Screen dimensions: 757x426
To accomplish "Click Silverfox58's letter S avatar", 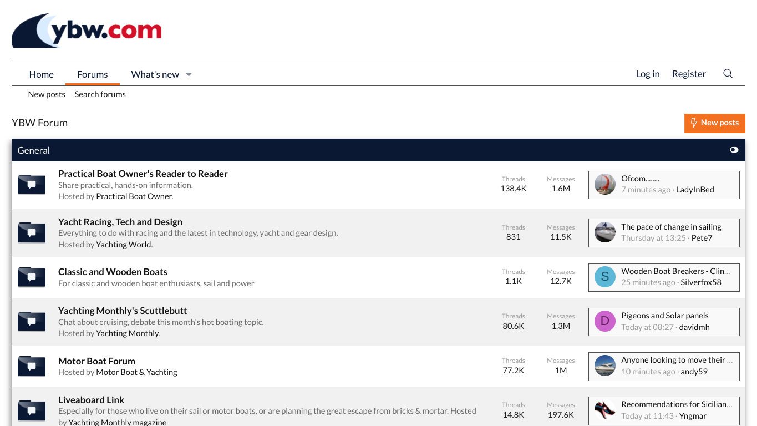I will (605, 277).
